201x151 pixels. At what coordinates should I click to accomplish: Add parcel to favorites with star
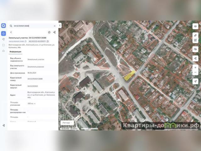[49, 32]
